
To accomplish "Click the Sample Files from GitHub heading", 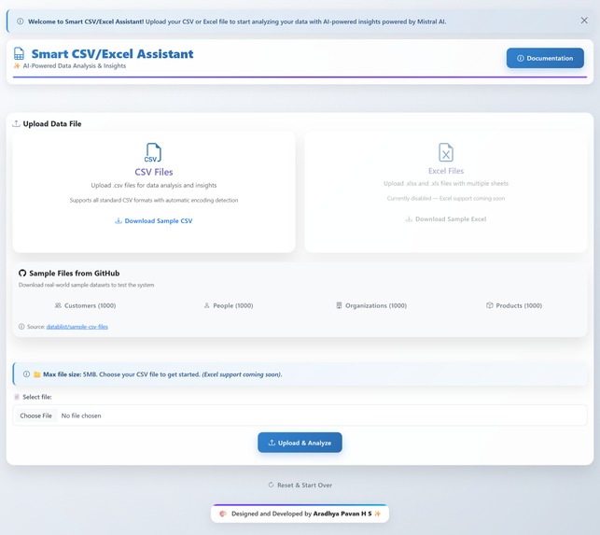I will (x=75, y=273).
